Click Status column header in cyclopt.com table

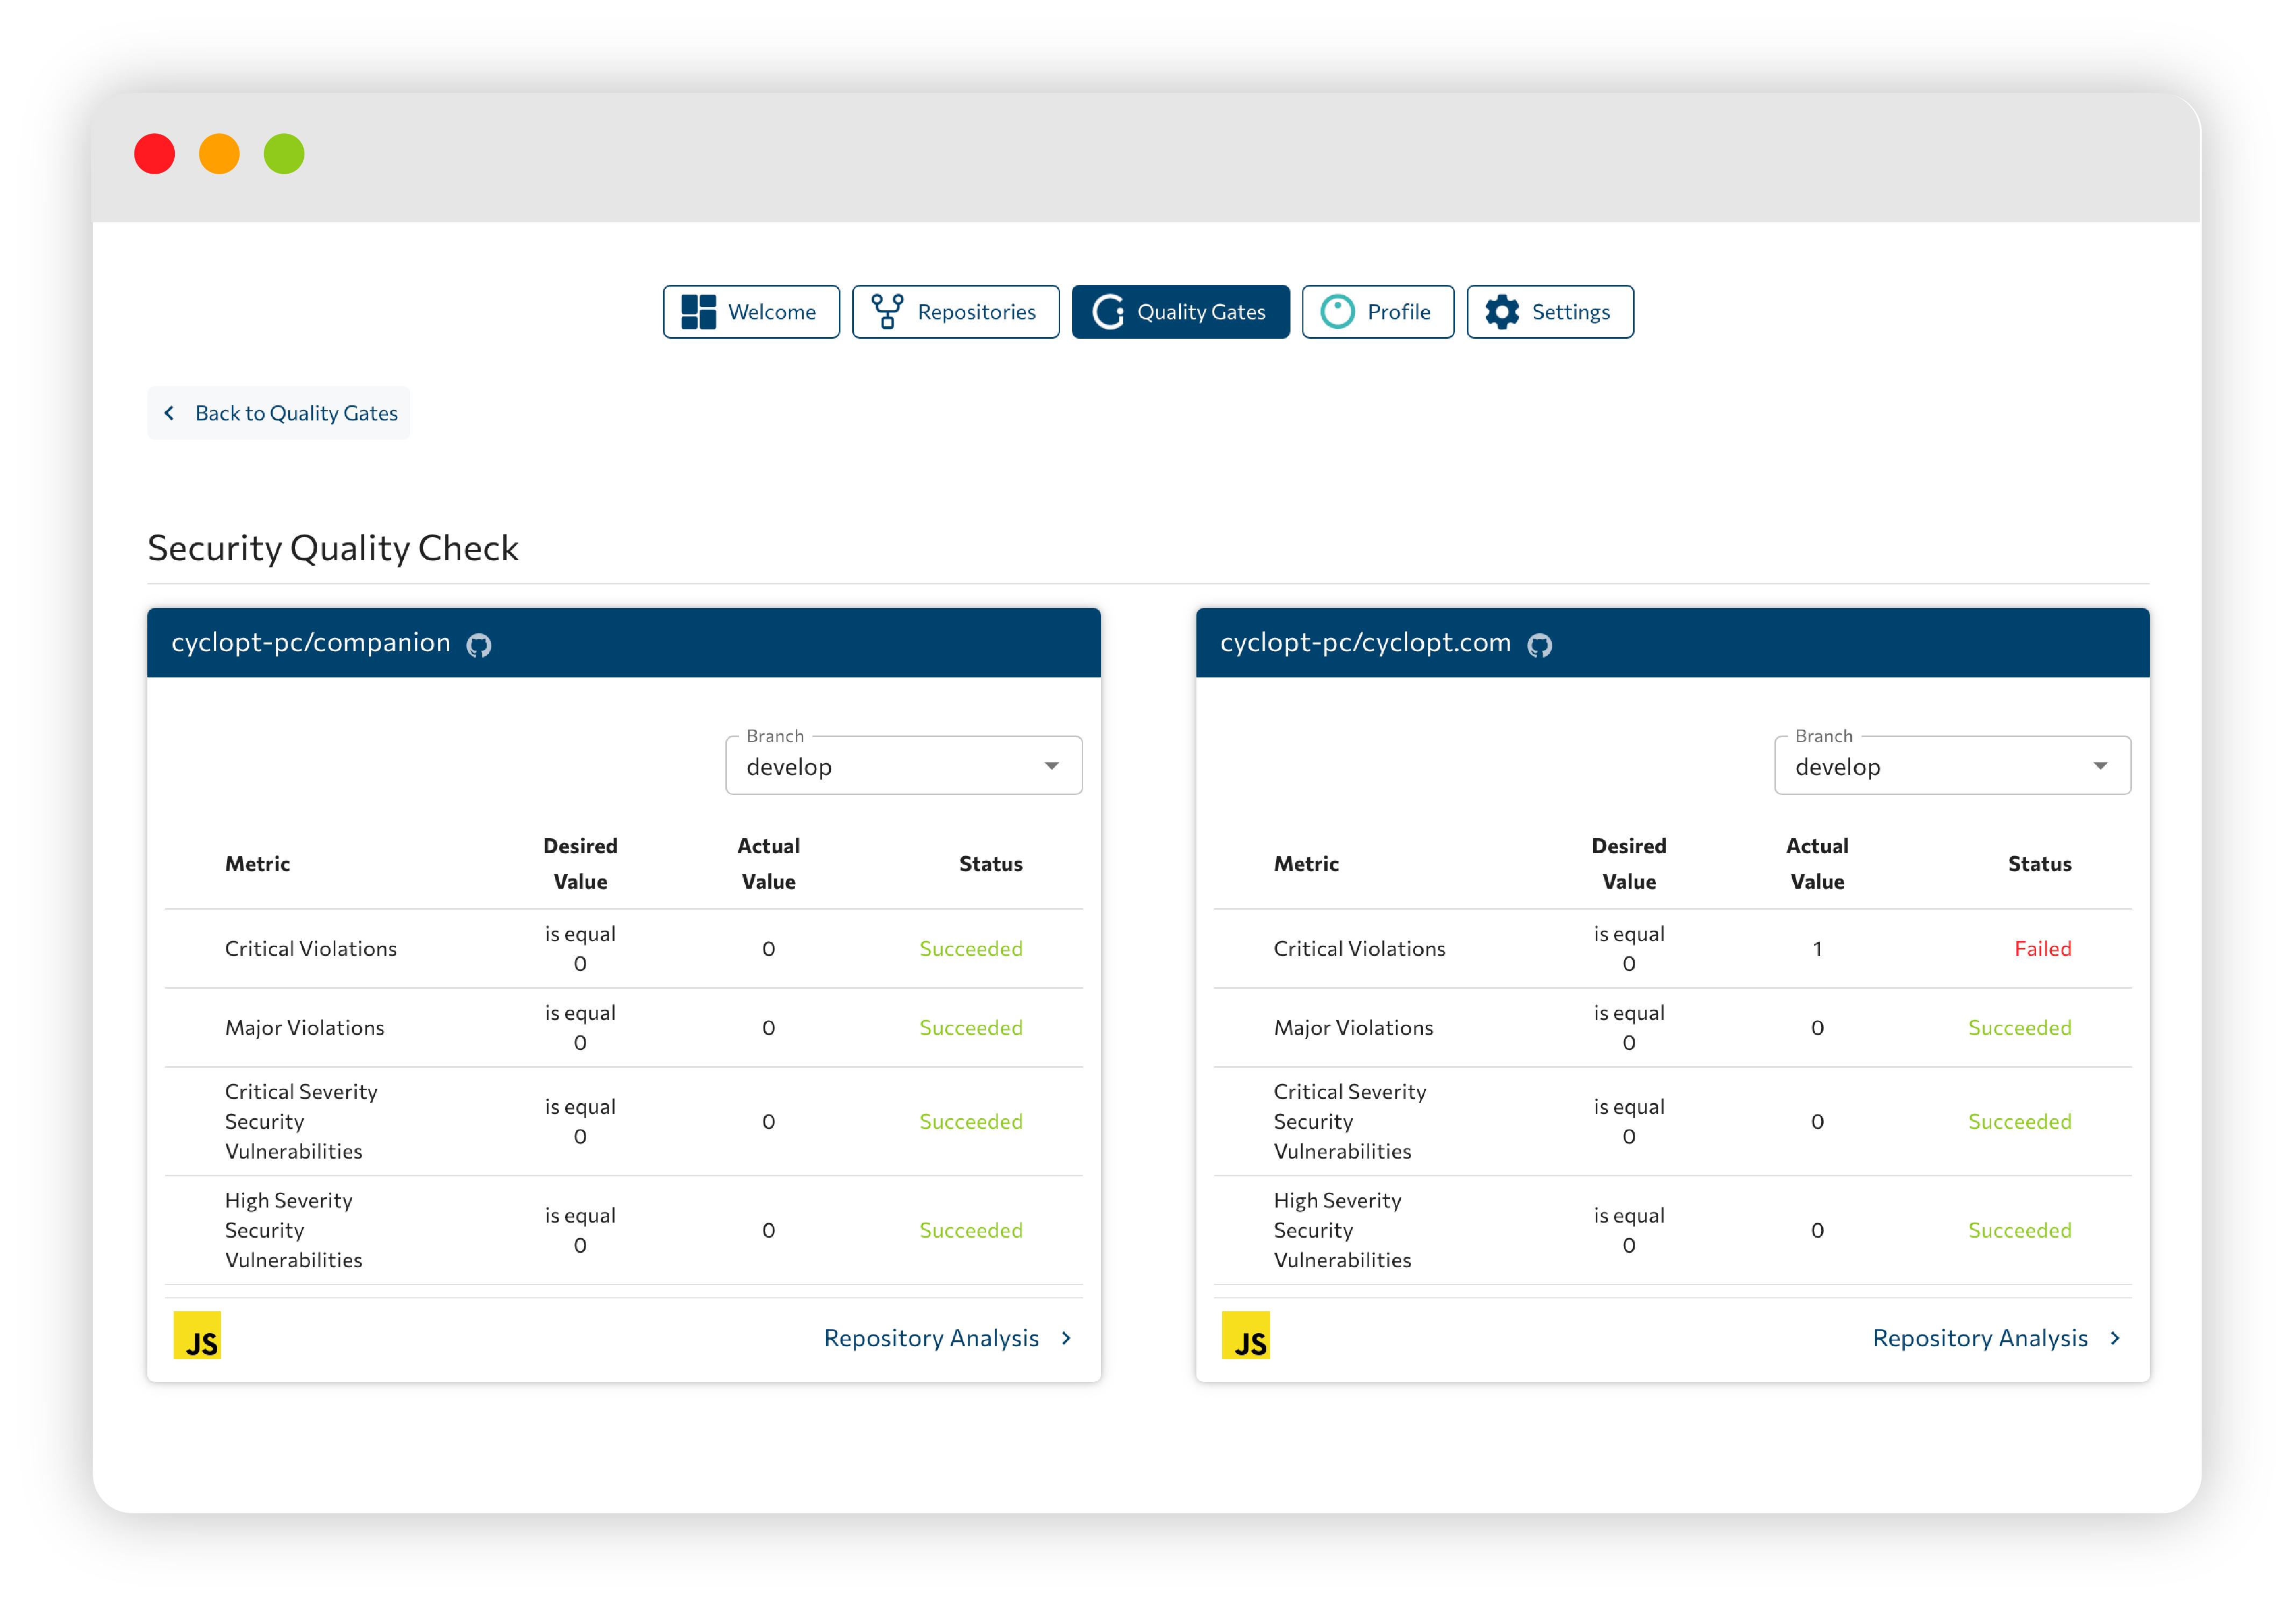[x=2040, y=864]
